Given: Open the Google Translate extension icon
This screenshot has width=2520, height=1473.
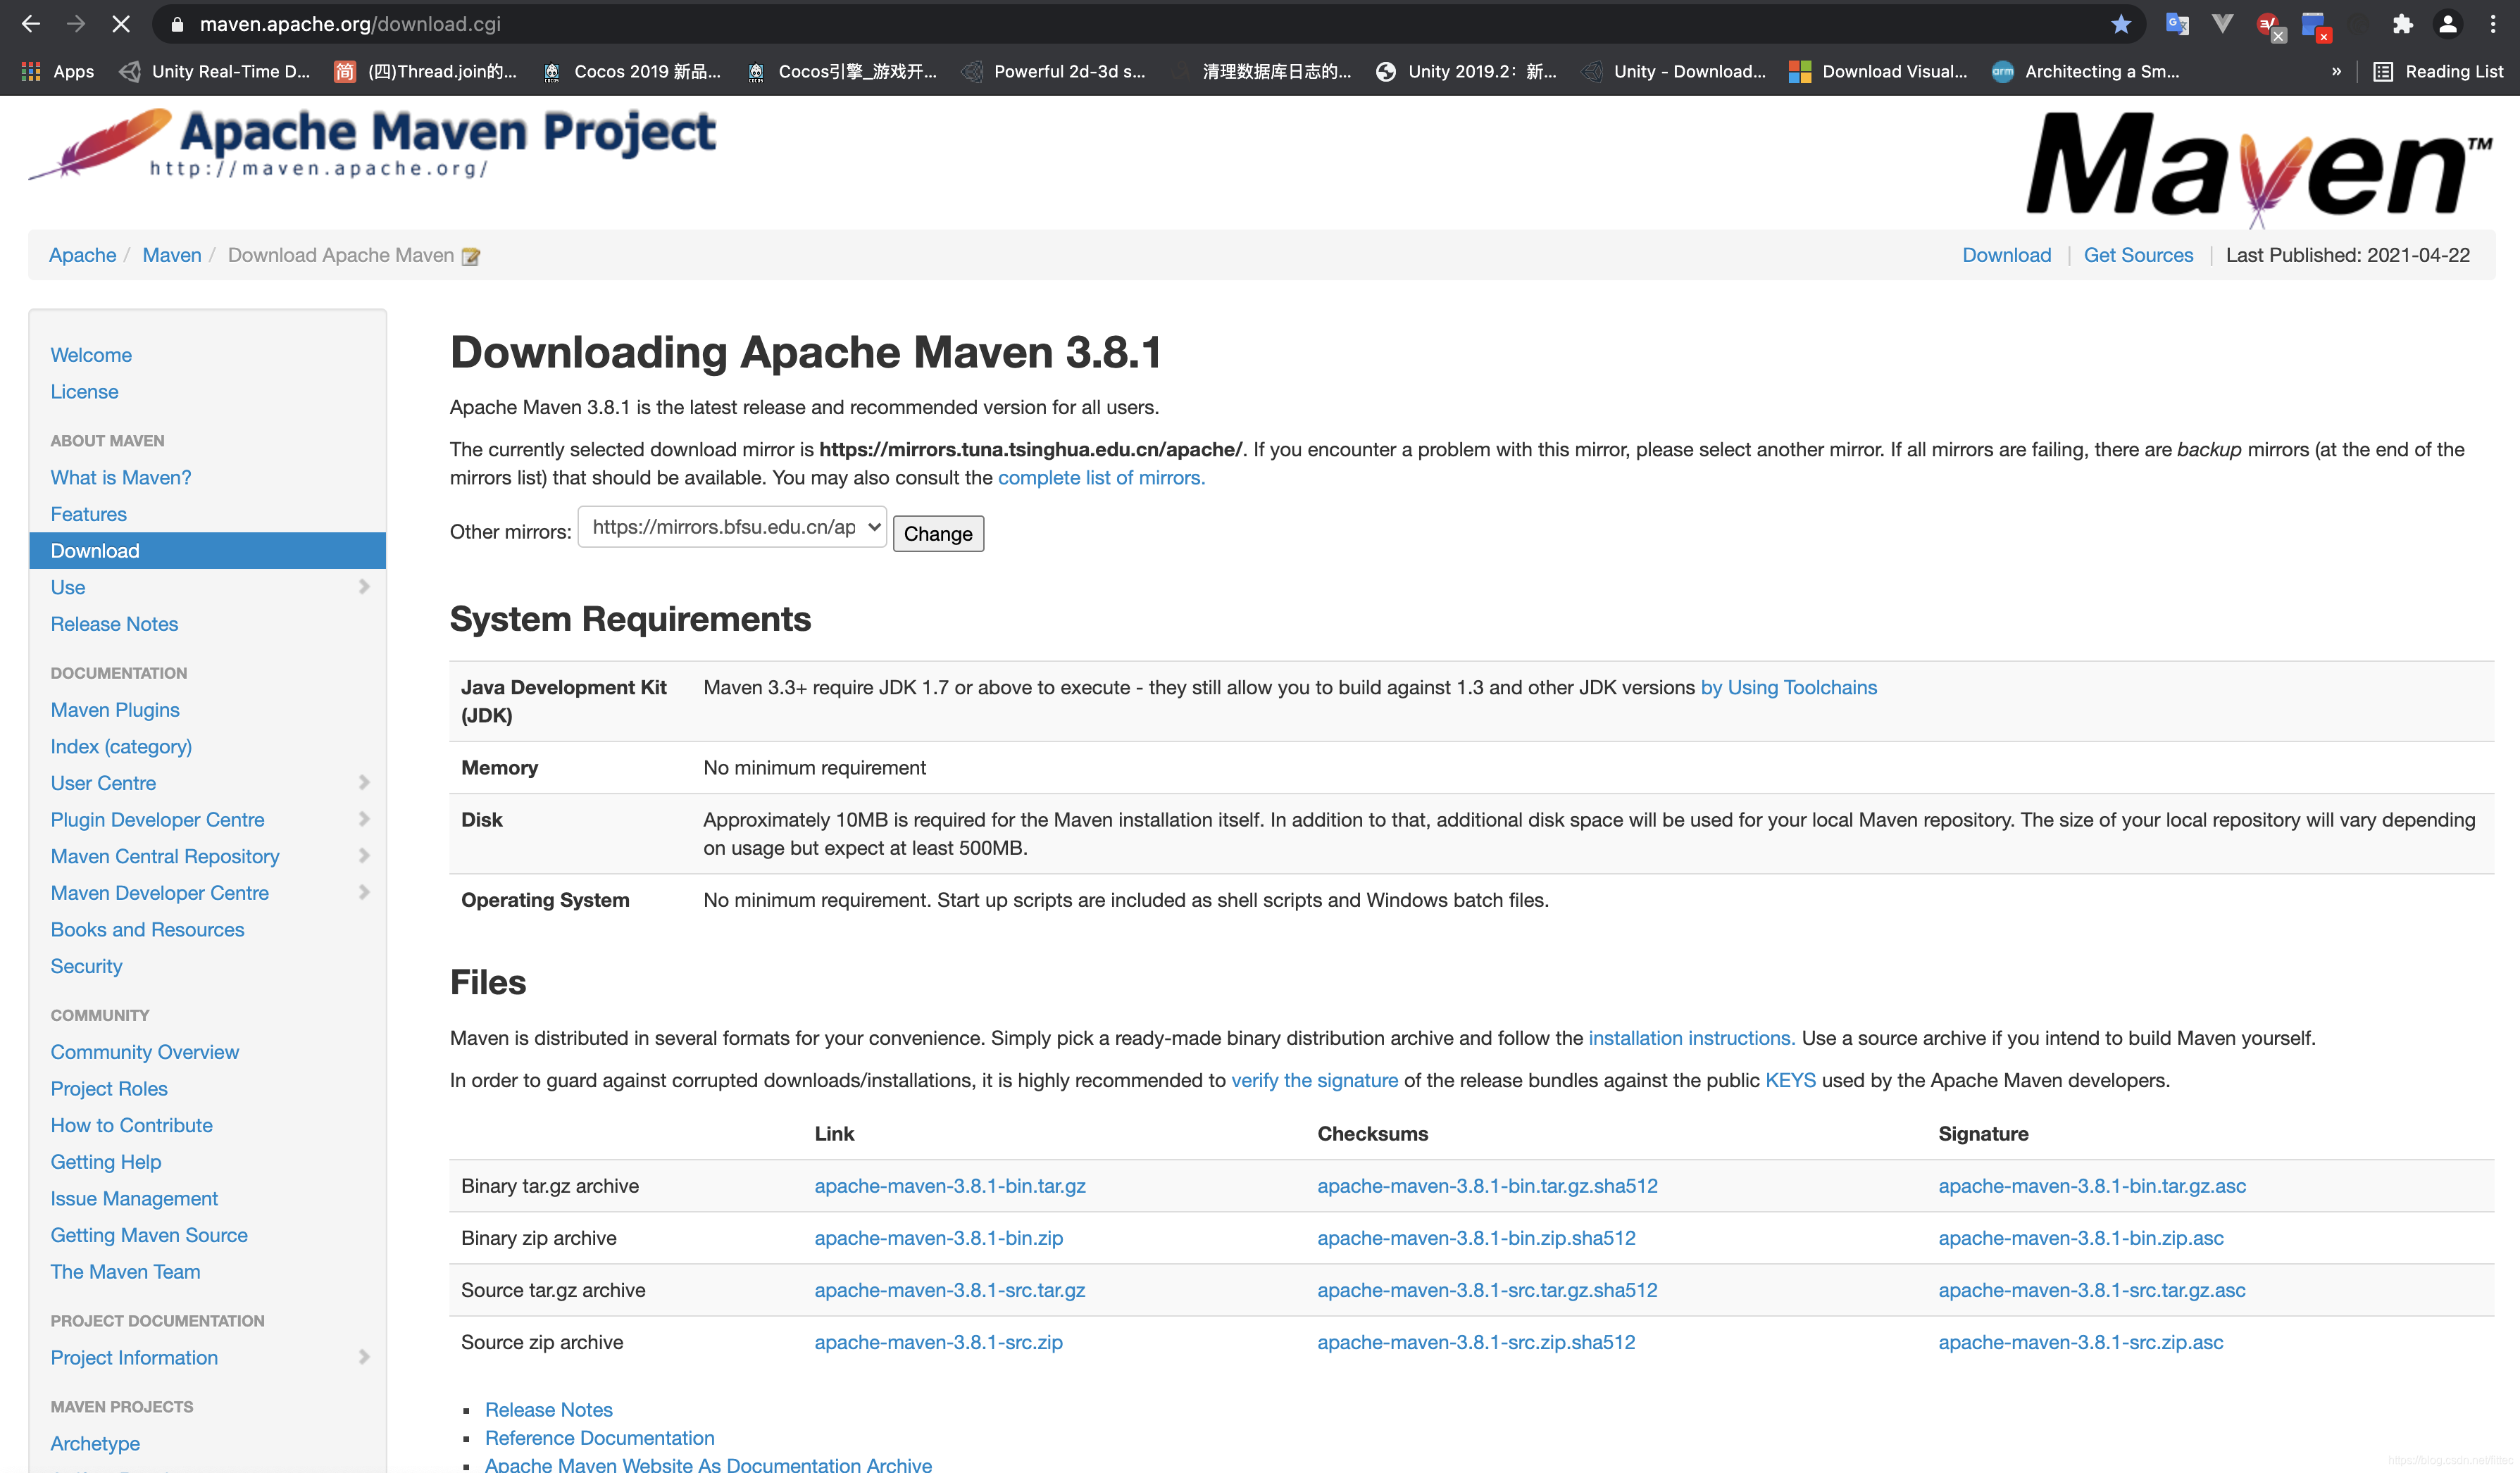Looking at the screenshot, I should pyautogui.click(x=2177, y=24).
